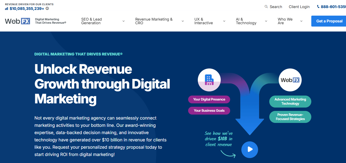Open the AI & Technology menu label

tap(246, 21)
